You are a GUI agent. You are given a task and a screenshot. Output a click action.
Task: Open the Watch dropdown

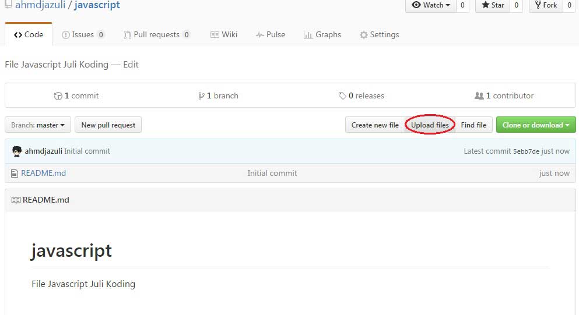[430, 5]
